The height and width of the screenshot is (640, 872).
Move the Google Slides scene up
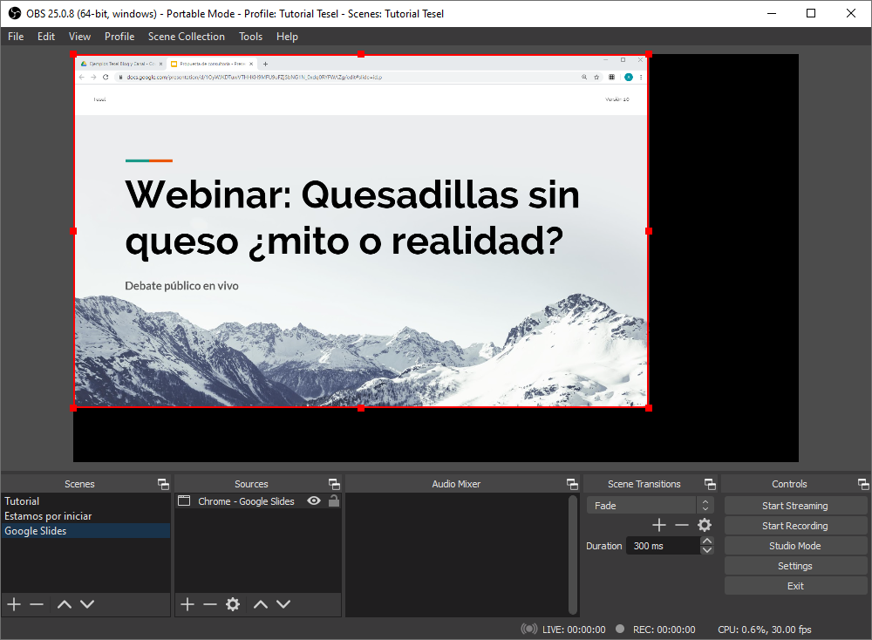pos(63,603)
